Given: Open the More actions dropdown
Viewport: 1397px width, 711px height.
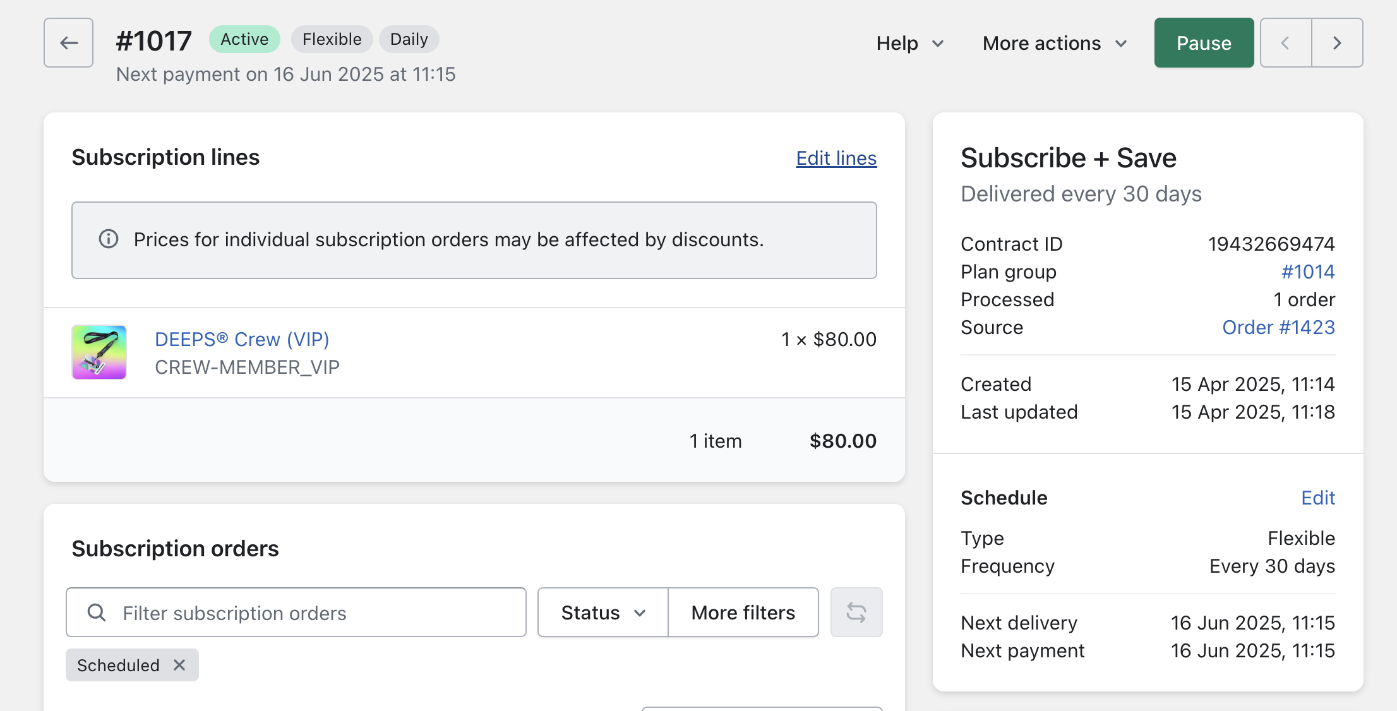Looking at the screenshot, I should [x=1055, y=43].
